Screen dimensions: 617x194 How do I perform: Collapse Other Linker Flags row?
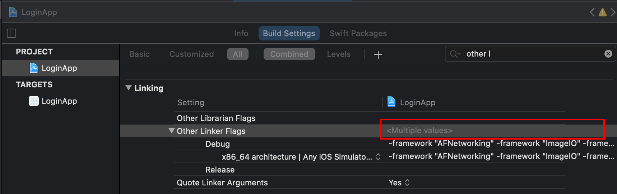tap(172, 131)
